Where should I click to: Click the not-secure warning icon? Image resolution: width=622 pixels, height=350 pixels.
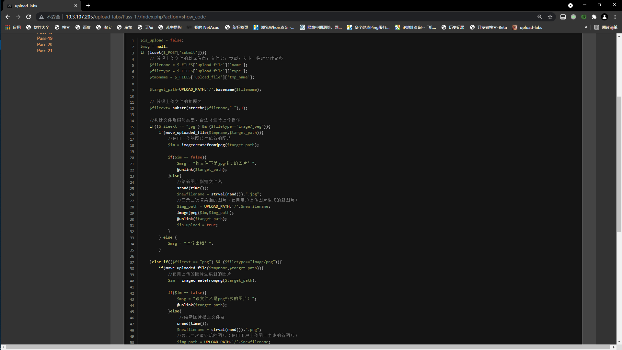coord(41,17)
